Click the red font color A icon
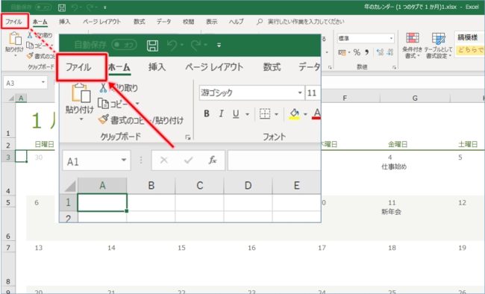The width and height of the screenshot is (485, 294). 316,114
